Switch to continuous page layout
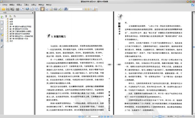Screen dimensions: 195x118 tap(157, 116)
